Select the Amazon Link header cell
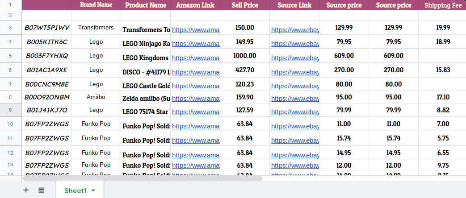The image size is (466, 198). pyautogui.click(x=195, y=5)
